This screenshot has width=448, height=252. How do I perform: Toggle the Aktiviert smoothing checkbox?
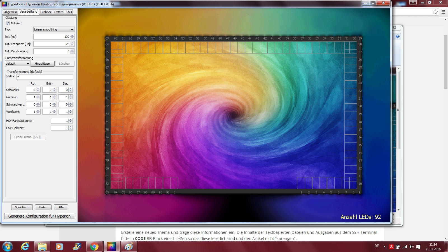click(x=8, y=24)
